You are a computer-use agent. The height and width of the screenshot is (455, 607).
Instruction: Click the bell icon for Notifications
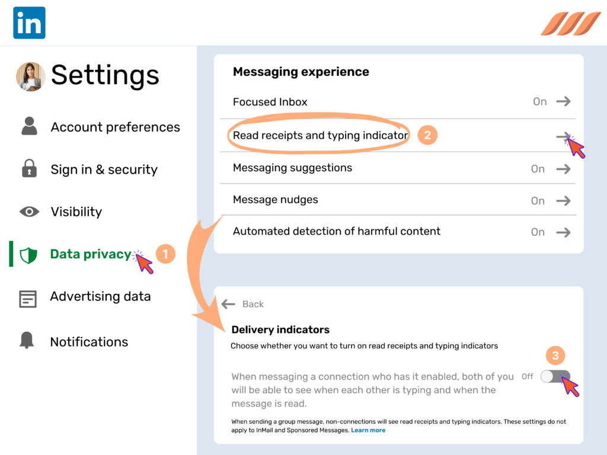coord(28,341)
